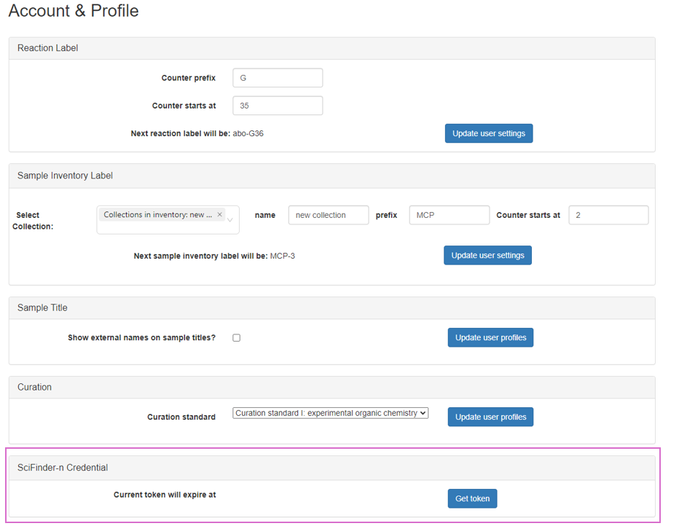Click the 'Sample Title' panel header
Viewport: 679px width, 526px height.
[42, 307]
